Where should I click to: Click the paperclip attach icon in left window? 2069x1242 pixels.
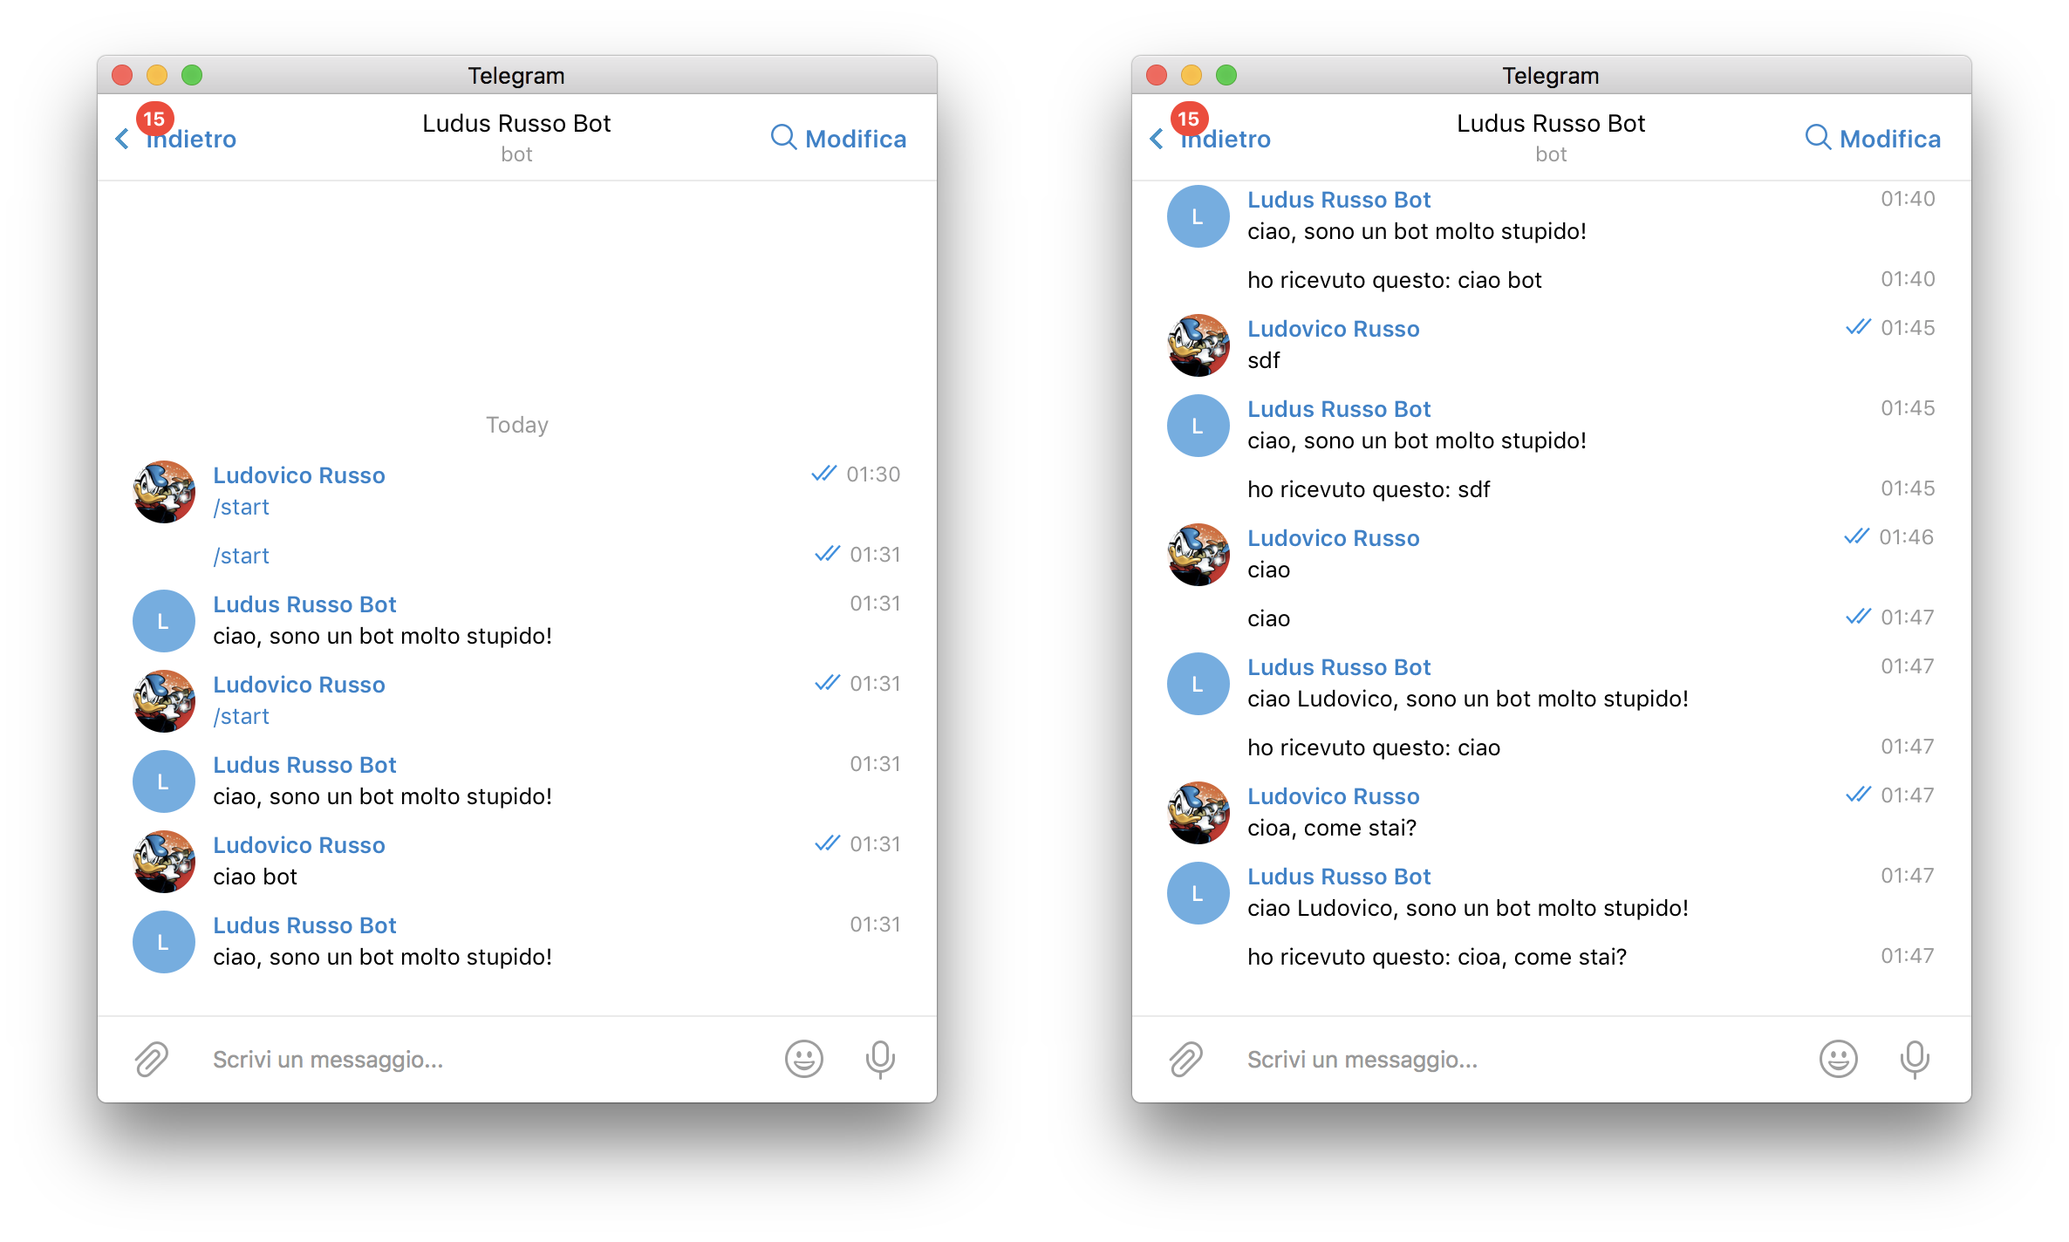coord(152,1059)
